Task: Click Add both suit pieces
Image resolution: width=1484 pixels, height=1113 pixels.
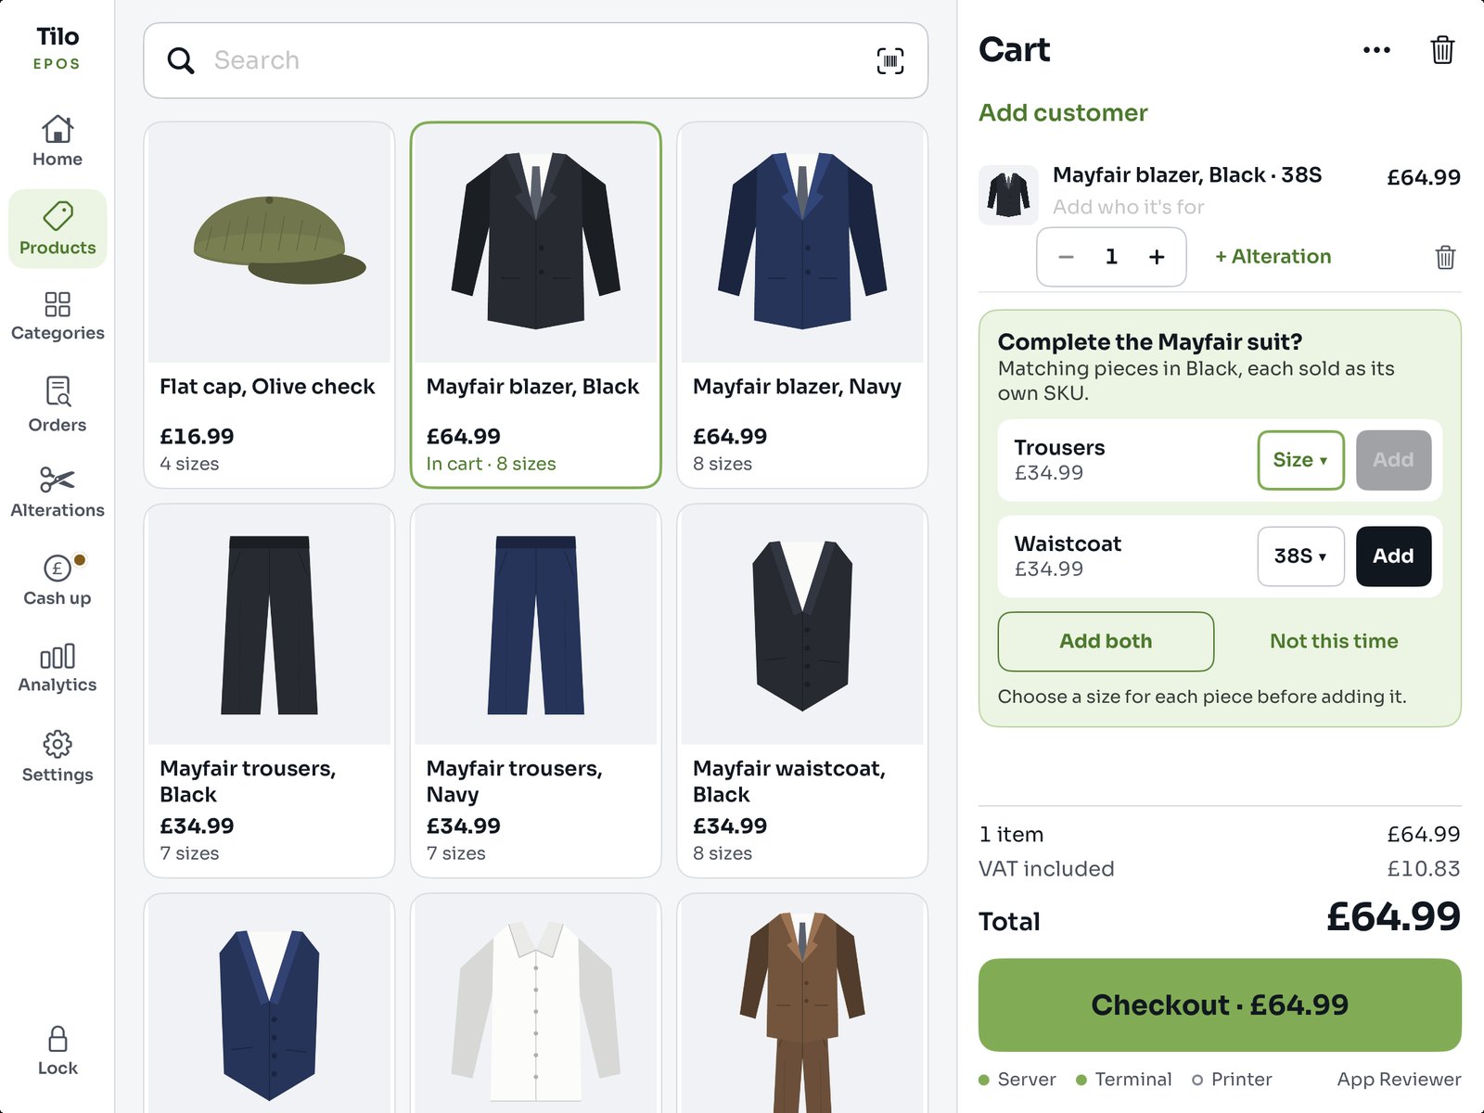Action: pos(1106,642)
